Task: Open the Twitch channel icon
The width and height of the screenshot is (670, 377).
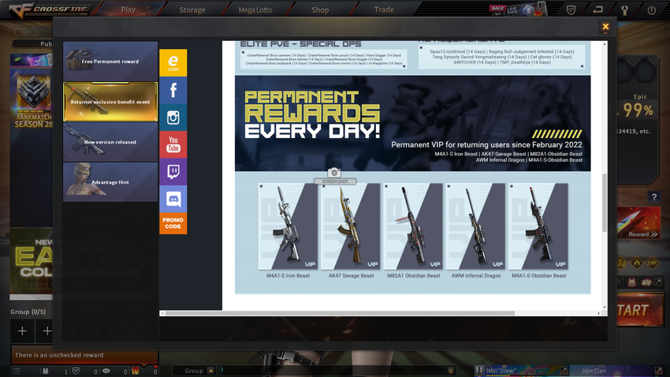Action: coord(173,172)
